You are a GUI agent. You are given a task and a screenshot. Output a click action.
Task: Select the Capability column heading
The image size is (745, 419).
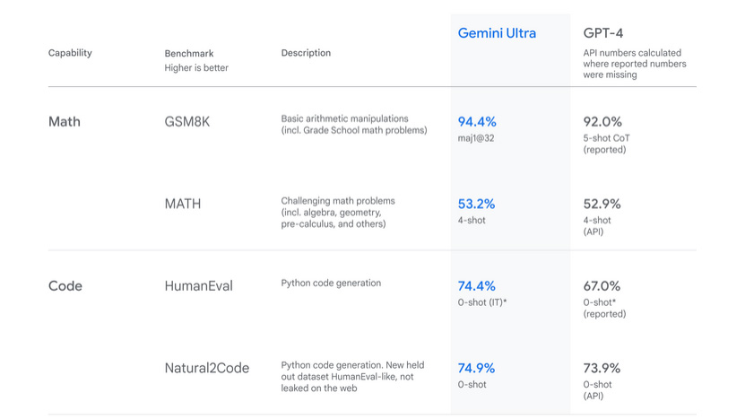point(70,53)
